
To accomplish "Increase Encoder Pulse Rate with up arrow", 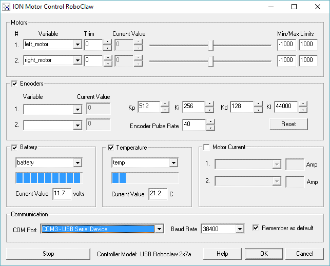I will click(210, 122).
